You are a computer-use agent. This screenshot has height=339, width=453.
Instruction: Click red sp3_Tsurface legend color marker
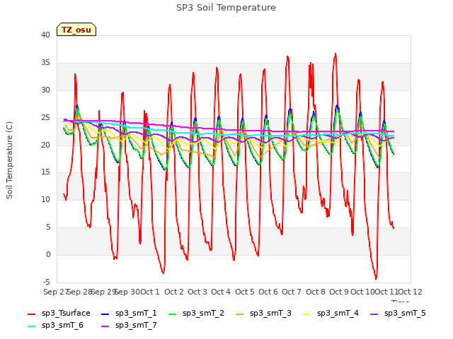pos(31,314)
